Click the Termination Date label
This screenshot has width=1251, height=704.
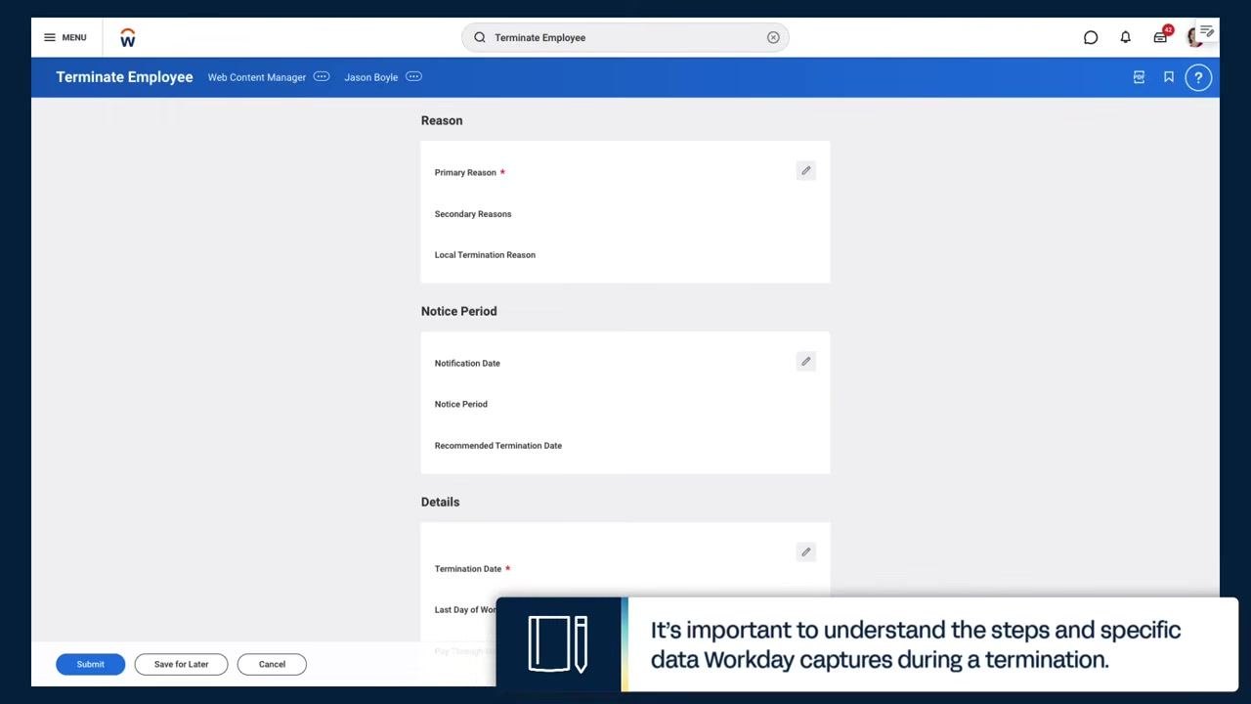click(x=468, y=569)
